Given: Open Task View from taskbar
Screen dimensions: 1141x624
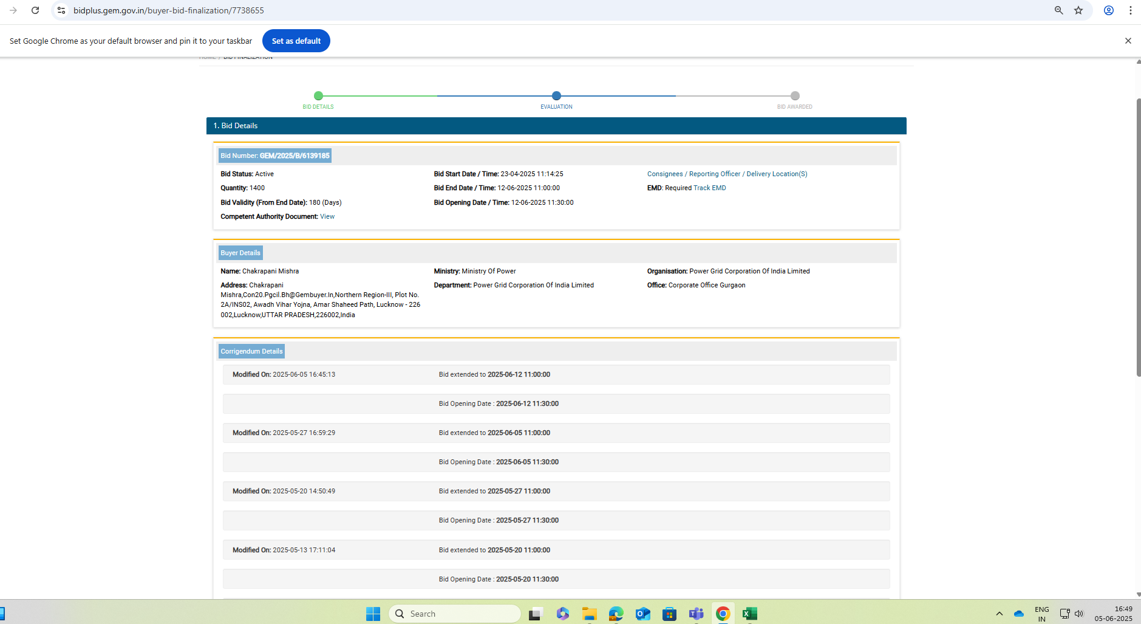Looking at the screenshot, I should pos(535,614).
